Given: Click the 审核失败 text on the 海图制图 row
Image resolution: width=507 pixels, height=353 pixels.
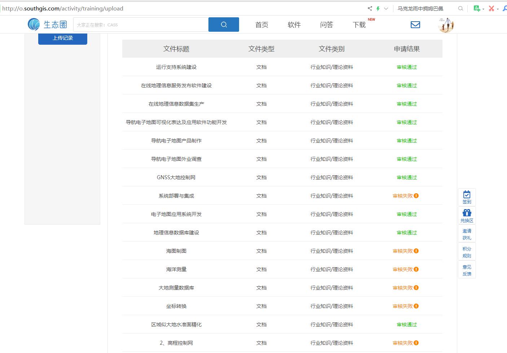Looking at the screenshot, I should [403, 251].
